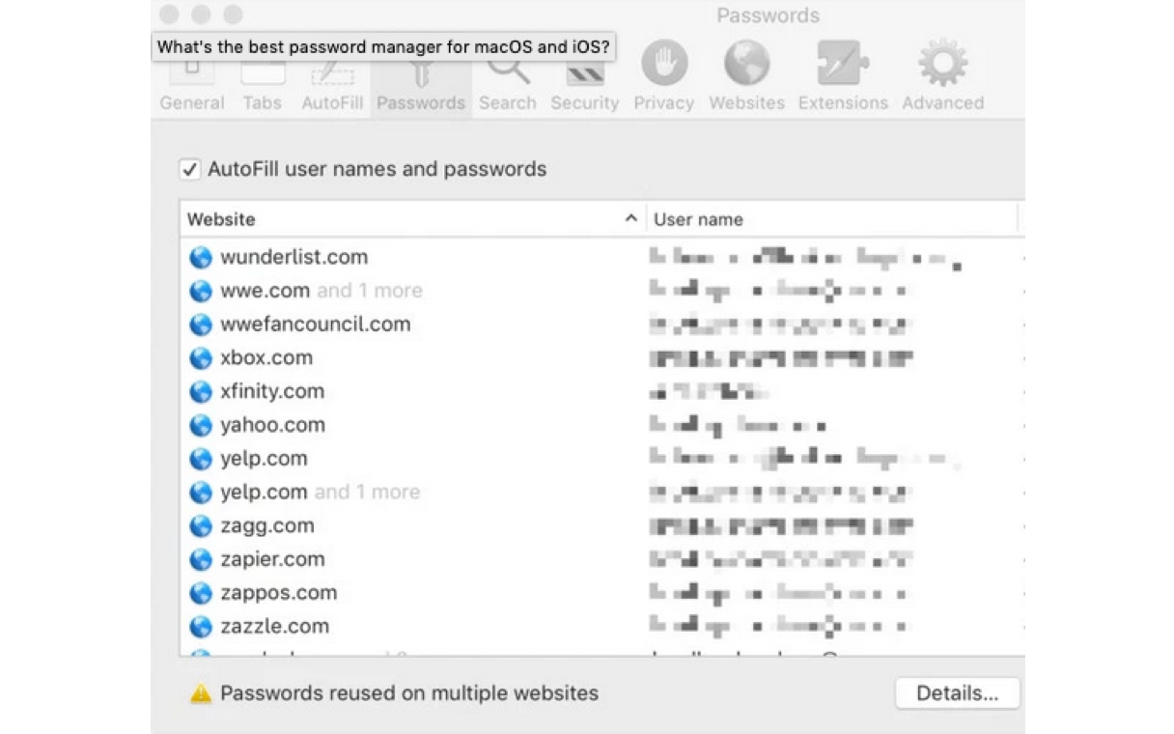
Task: Switch to the AutoFill preferences tab
Action: tap(332, 87)
